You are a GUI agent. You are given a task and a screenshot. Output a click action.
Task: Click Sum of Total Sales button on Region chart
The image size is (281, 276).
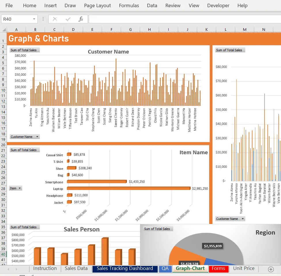click(157, 229)
